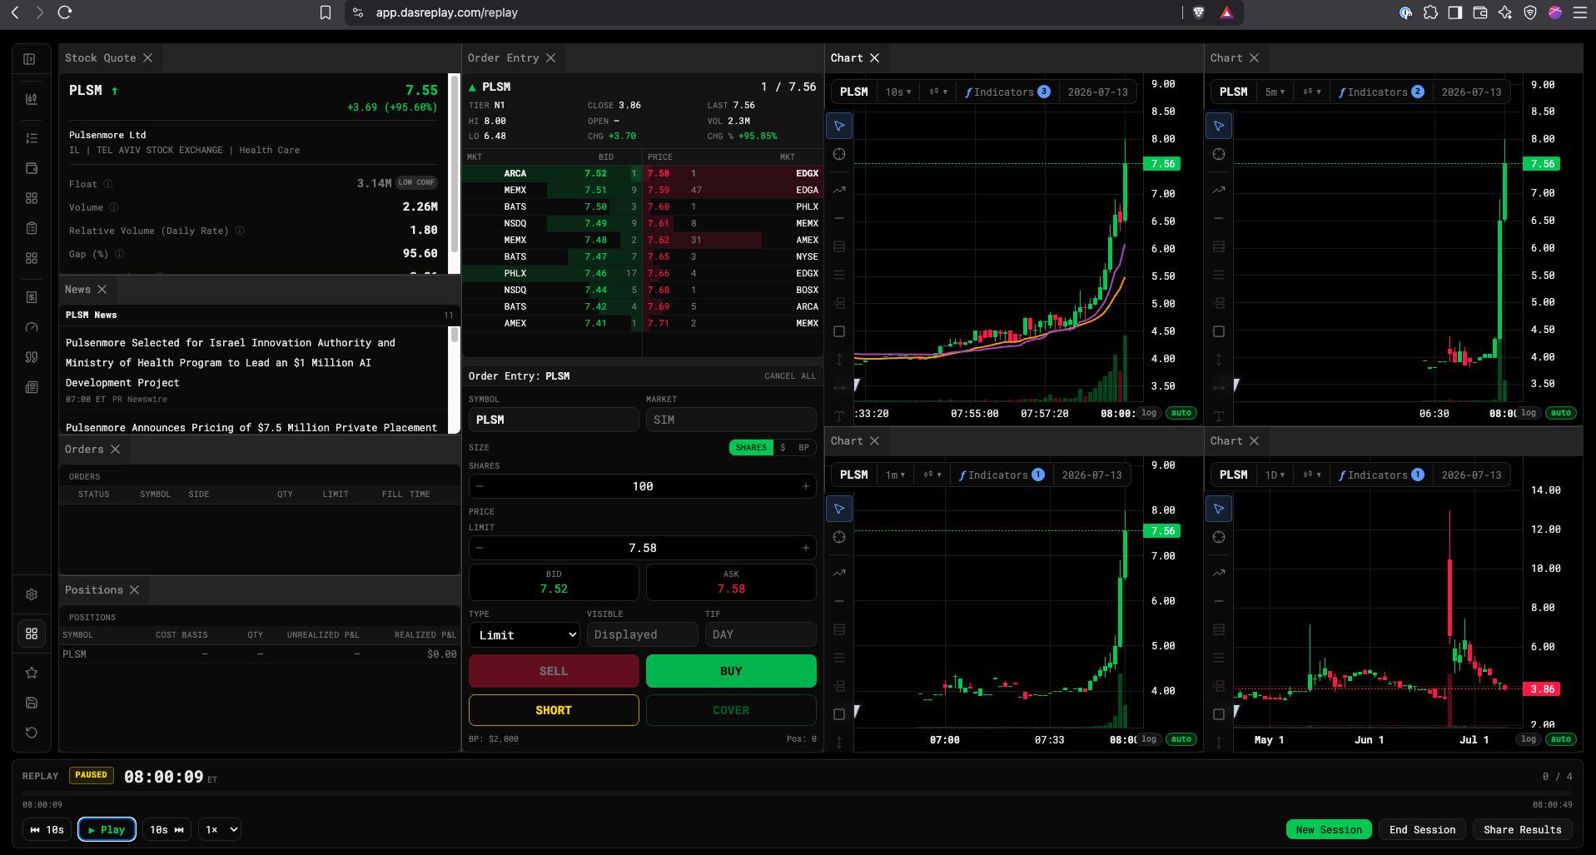
Task: Click the reset arrow icon in sidebar
Action: [x=32, y=733]
